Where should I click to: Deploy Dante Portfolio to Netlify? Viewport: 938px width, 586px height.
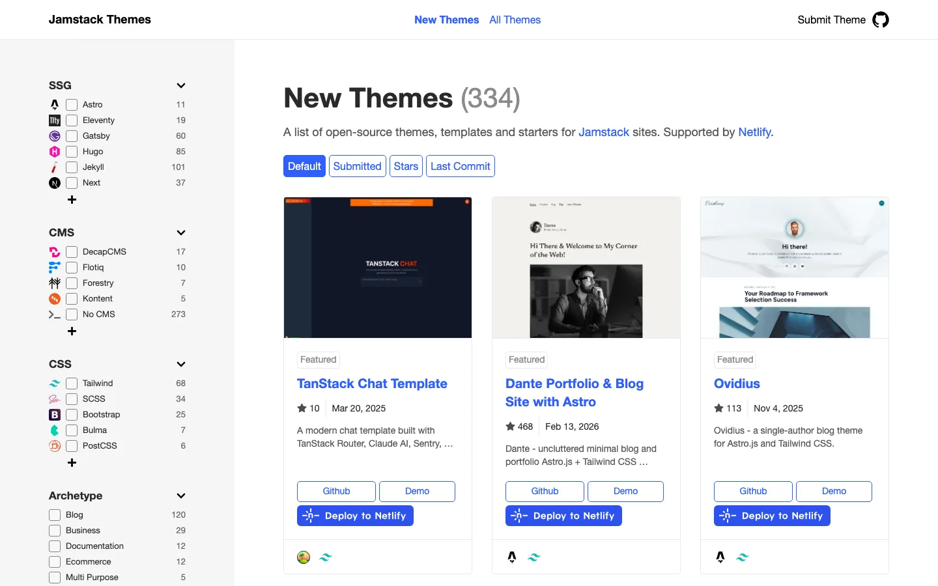click(563, 516)
